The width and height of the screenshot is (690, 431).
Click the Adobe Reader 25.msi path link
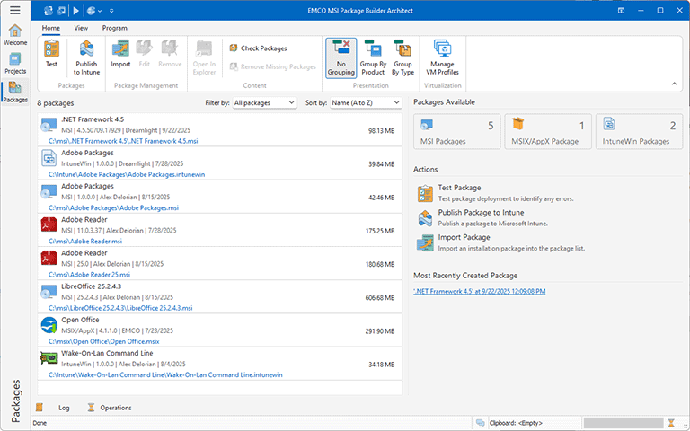[x=92, y=275]
